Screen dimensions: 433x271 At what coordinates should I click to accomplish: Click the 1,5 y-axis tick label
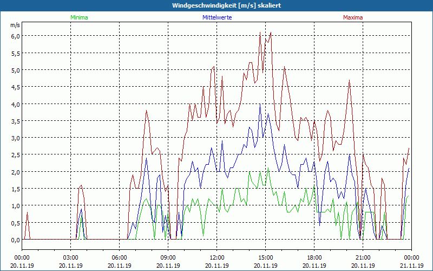[15, 189]
